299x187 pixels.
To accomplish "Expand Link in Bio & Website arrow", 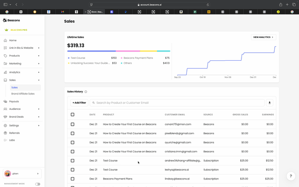I will click(x=39, y=48).
